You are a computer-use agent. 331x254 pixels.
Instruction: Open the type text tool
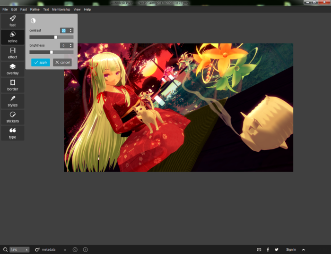tap(12, 133)
